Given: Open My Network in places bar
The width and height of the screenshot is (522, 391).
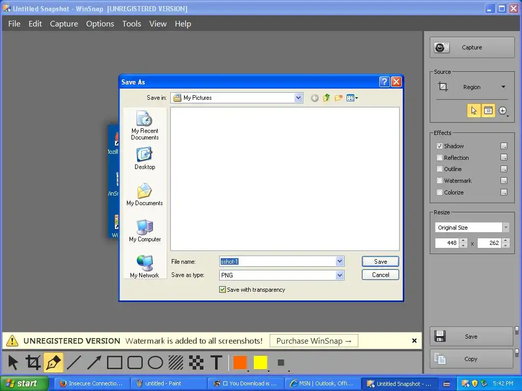Looking at the screenshot, I should 145,266.
